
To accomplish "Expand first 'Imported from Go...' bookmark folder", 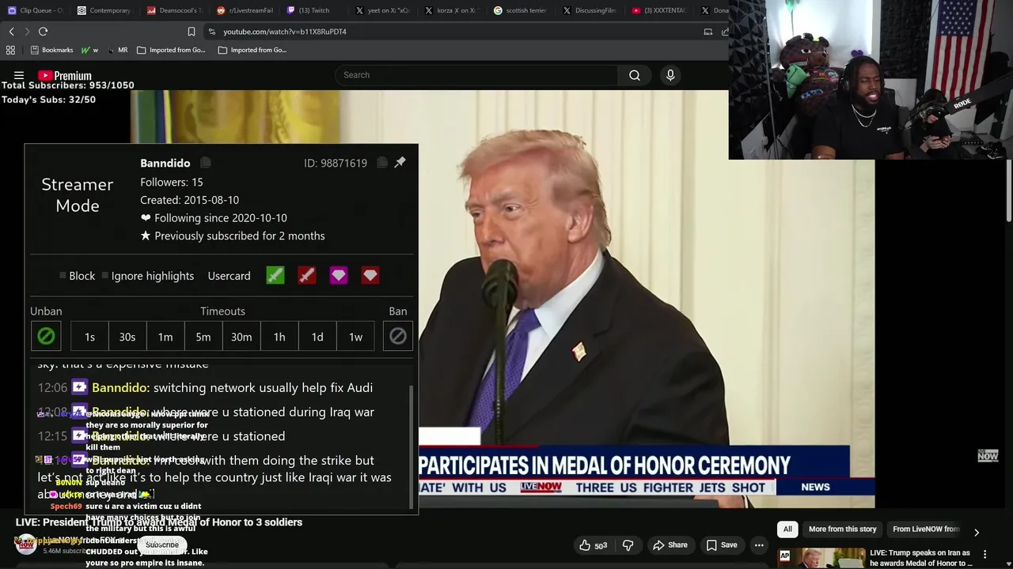I will 171,50.
